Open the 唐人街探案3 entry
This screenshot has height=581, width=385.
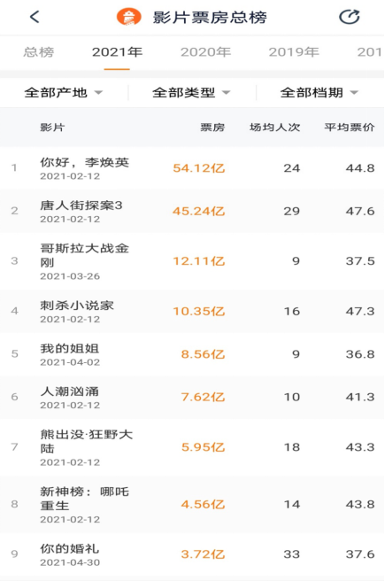tap(193, 211)
